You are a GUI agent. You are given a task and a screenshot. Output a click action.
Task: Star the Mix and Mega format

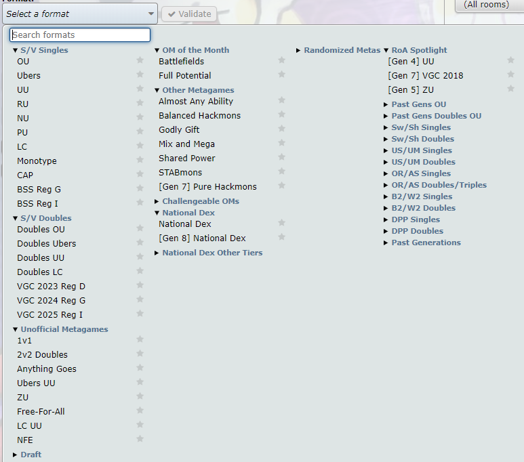pos(282,143)
